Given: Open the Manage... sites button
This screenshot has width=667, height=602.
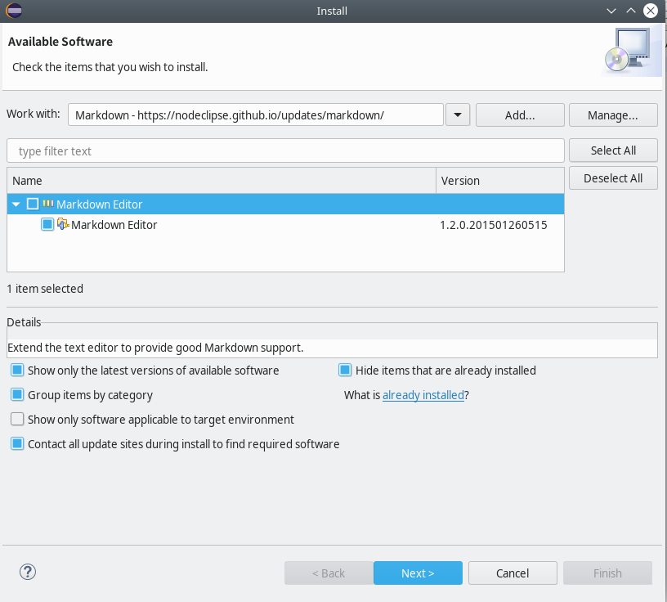Looking at the screenshot, I should [613, 115].
